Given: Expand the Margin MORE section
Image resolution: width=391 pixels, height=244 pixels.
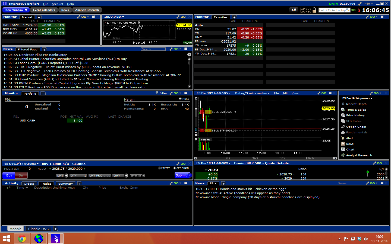Looking at the screenshot, I should 184,99.
